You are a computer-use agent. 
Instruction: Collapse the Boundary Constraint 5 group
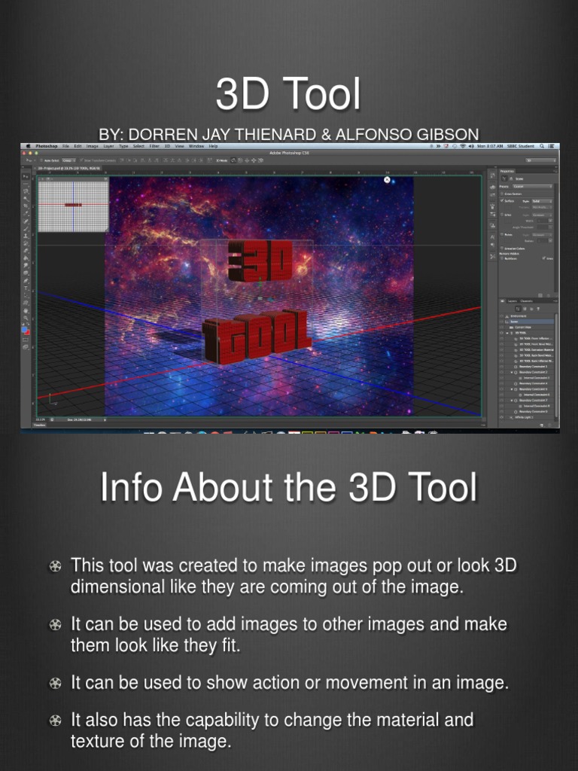click(512, 389)
